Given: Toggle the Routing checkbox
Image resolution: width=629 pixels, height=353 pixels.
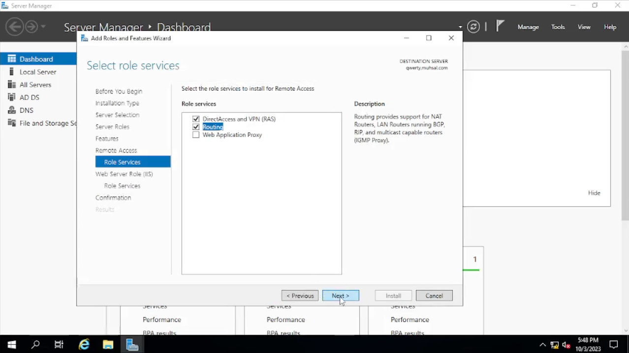Looking at the screenshot, I should click(196, 127).
